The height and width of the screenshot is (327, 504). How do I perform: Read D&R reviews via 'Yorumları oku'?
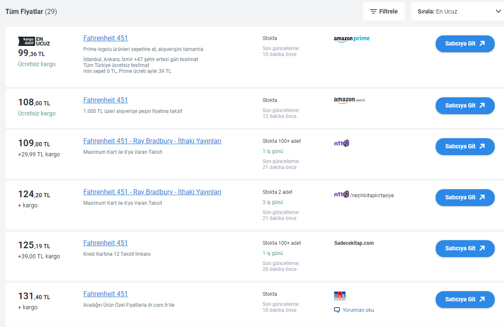[x=358, y=310]
